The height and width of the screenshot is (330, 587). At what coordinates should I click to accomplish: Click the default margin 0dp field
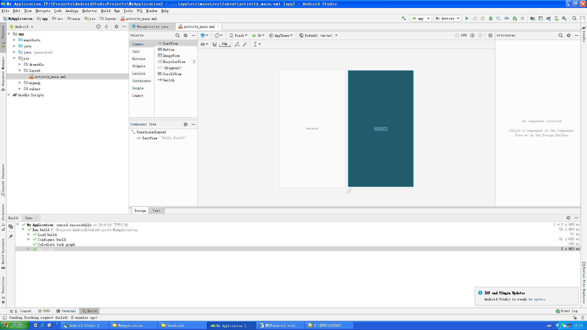(x=225, y=44)
